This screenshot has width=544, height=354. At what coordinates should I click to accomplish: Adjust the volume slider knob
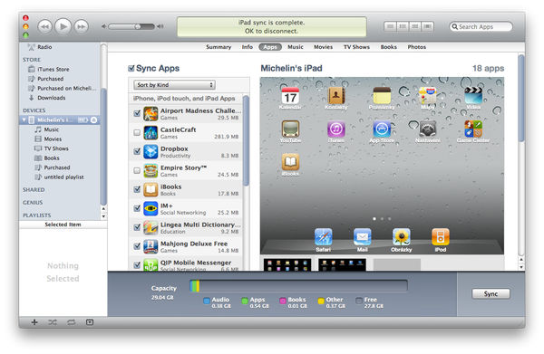pos(138,26)
